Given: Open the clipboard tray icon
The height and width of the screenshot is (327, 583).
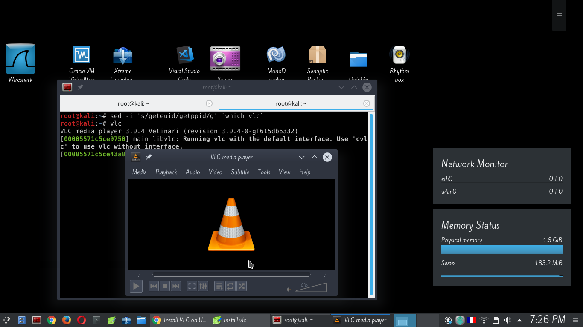Looking at the screenshot, I should tap(496, 320).
